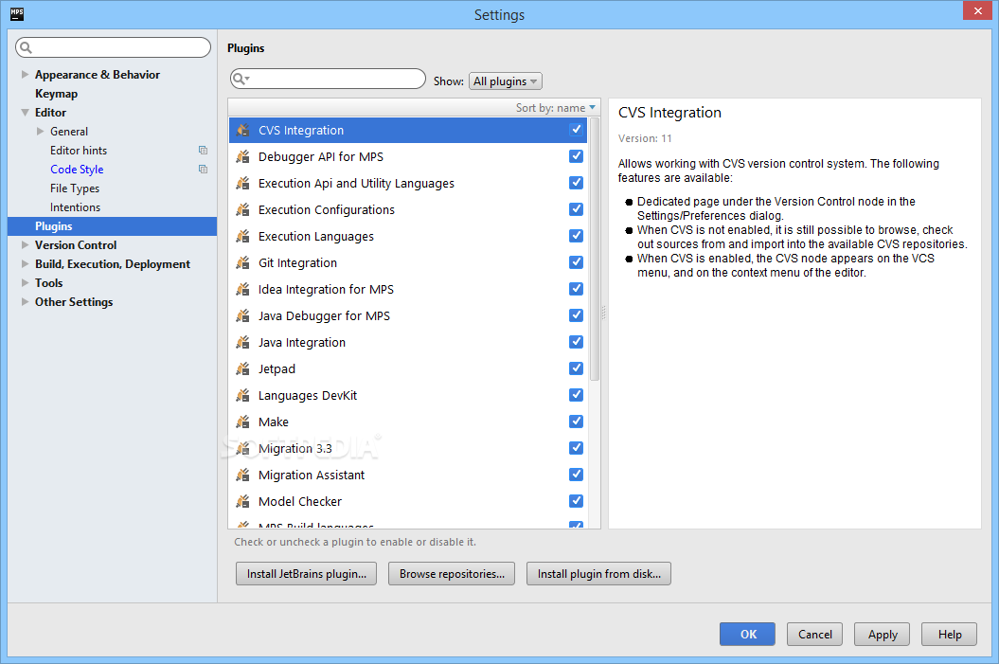Open the Keymap settings page

click(x=56, y=94)
